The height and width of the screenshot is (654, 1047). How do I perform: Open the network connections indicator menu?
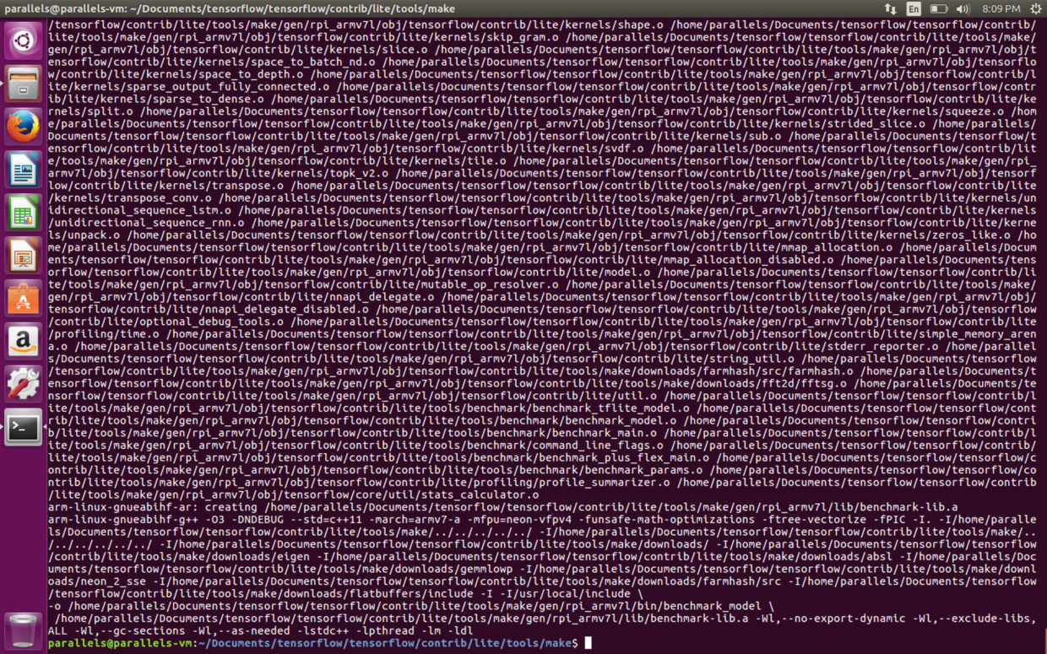[890, 8]
